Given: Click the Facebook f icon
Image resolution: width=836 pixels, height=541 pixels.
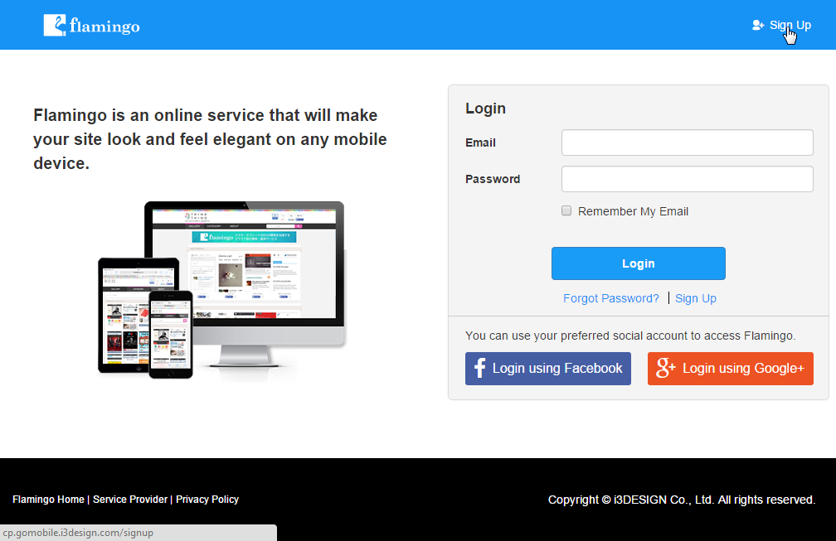Looking at the screenshot, I should pyautogui.click(x=480, y=368).
